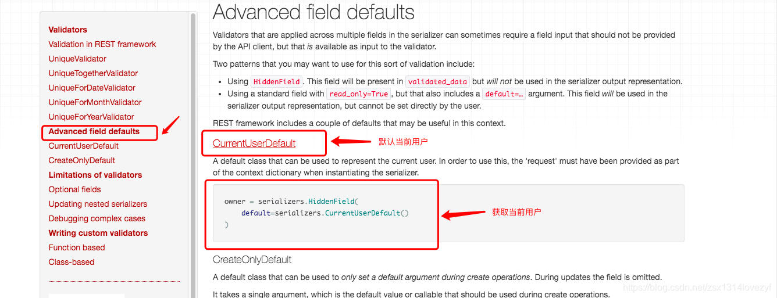Open the Validators sidebar heading
The image size is (777, 298).
click(x=67, y=30)
